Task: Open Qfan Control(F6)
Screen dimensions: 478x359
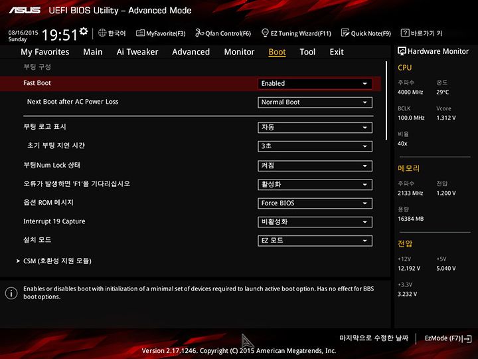Action: pos(223,33)
